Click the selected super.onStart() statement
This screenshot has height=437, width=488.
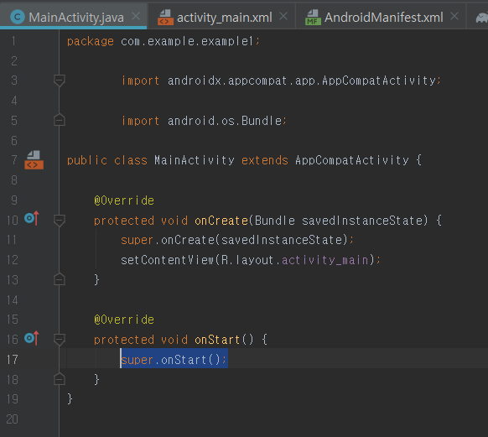(x=174, y=360)
